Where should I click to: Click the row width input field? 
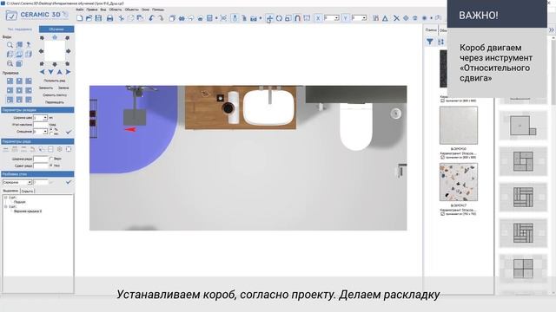point(41,159)
